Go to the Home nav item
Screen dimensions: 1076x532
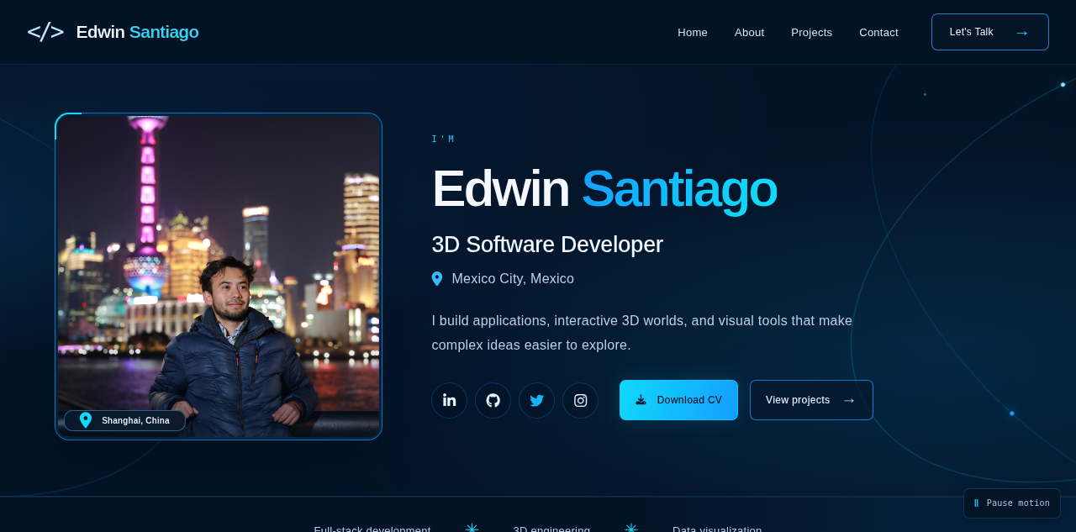693,32
